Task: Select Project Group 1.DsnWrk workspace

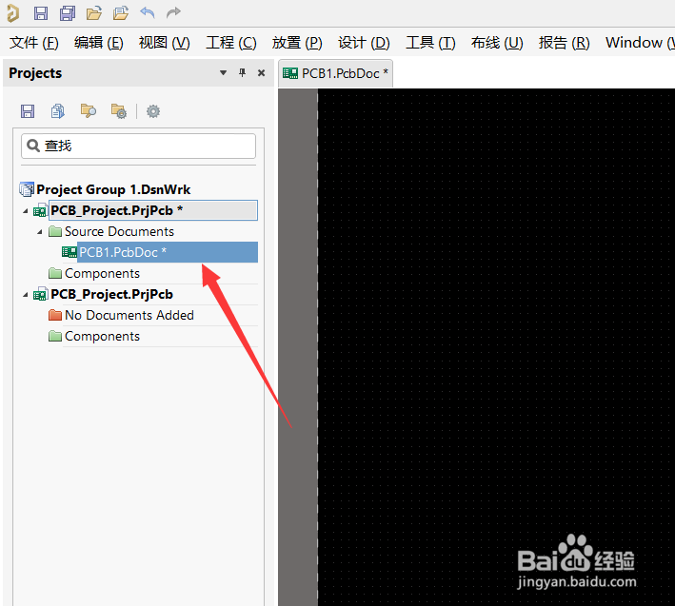Action: [113, 189]
